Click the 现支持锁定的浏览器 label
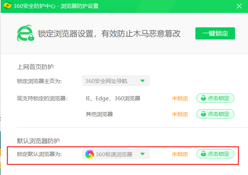The width and height of the screenshot is (248, 175). point(42,98)
